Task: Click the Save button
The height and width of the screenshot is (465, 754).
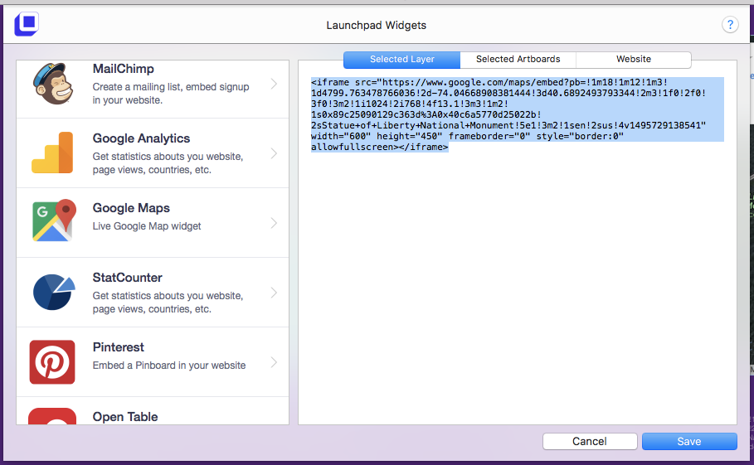Action: (x=689, y=442)
